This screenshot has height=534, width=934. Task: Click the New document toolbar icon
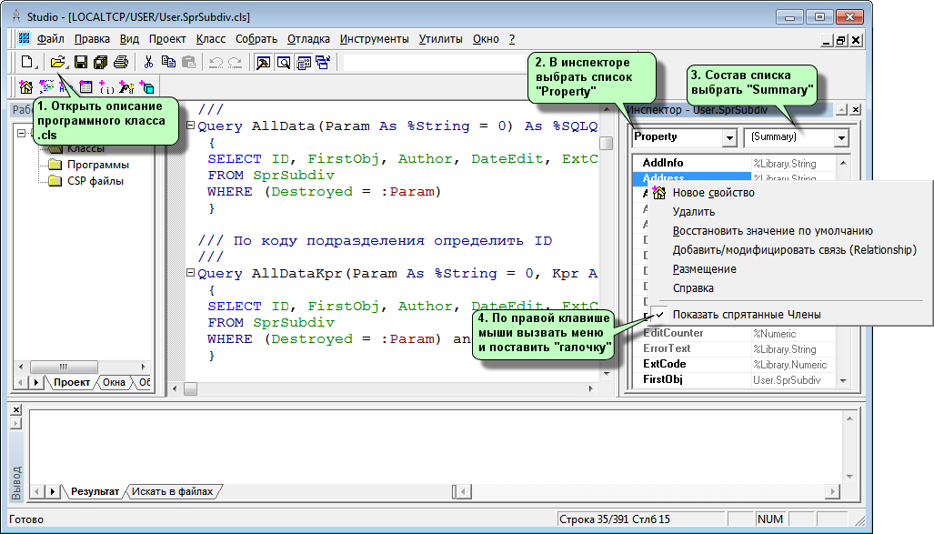27,63
